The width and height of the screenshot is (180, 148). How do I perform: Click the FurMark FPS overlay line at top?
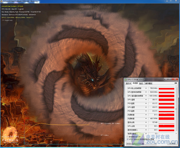click(x=13, y=6)
